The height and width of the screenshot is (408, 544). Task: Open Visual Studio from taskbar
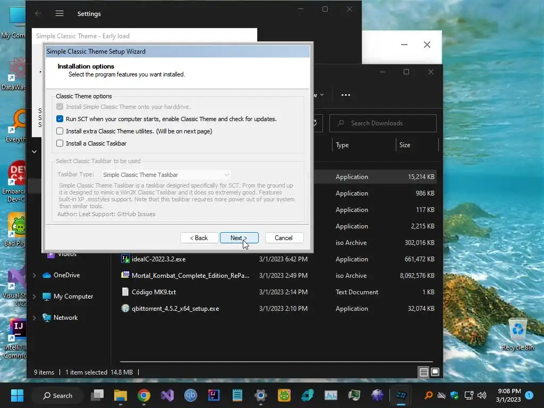167,395
